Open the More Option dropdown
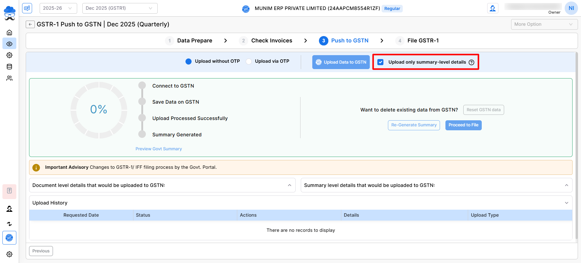 [544, 24]
